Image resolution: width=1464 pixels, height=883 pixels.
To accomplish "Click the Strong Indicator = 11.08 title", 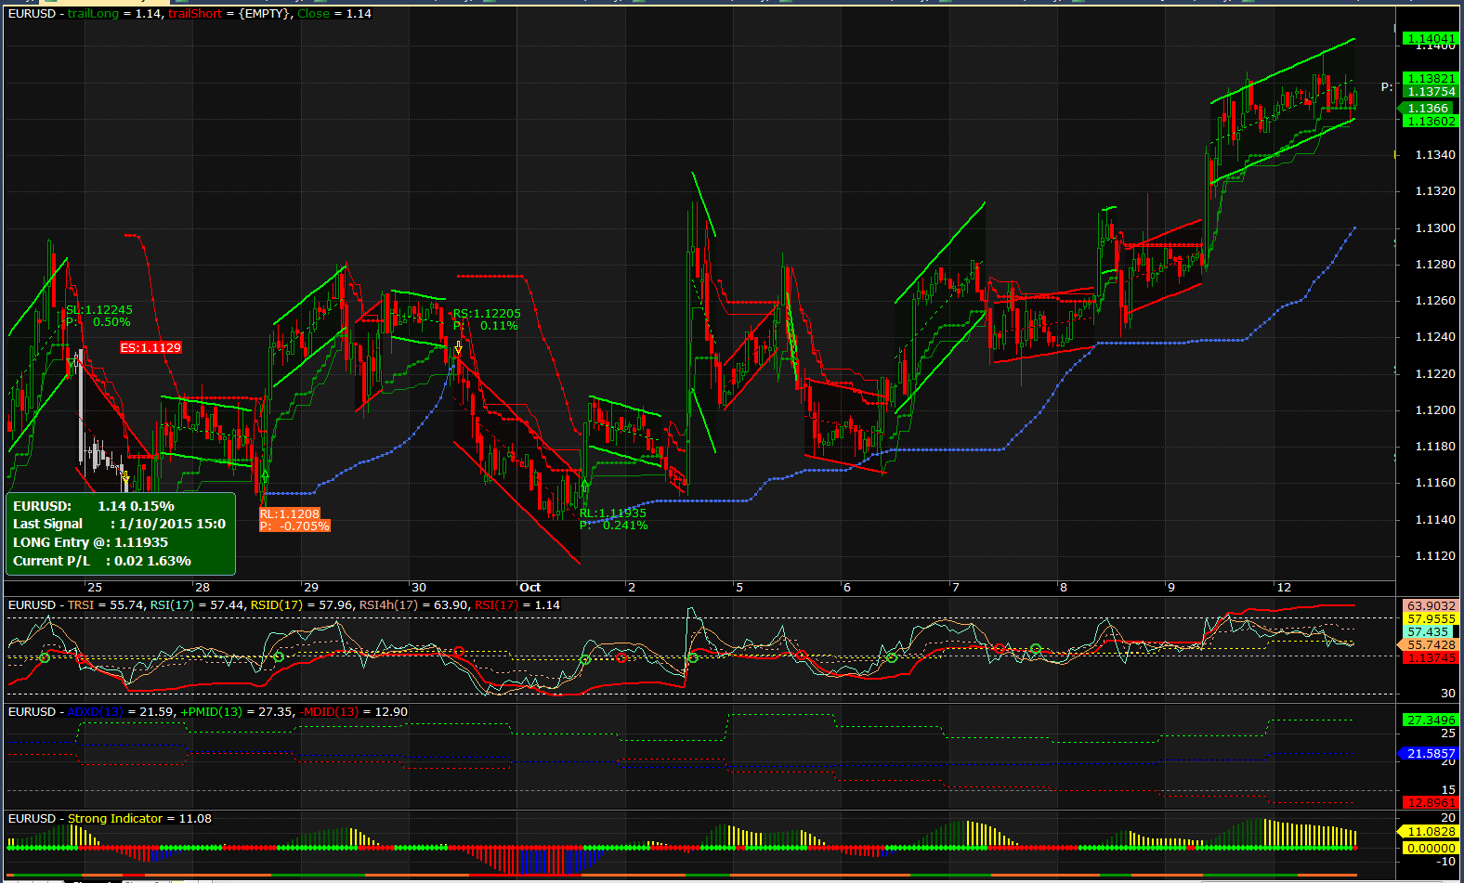I will pyautogui.click(x=139, y=819).
